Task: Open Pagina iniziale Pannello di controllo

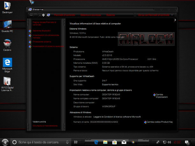Action: click(44, 24)
